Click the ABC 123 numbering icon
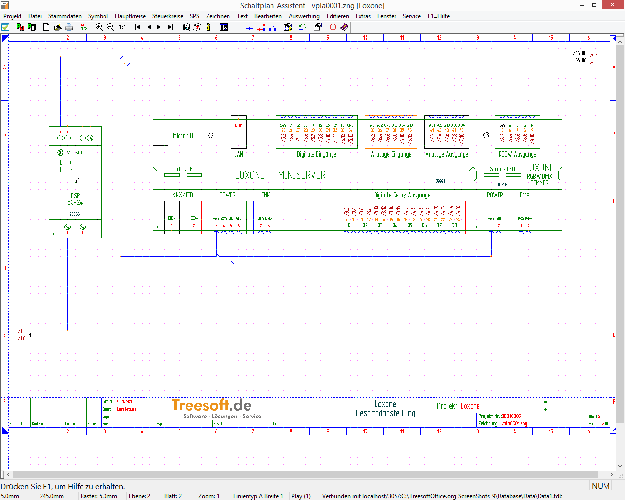Screen dimensions: 625x500 [x=84, y=27]
